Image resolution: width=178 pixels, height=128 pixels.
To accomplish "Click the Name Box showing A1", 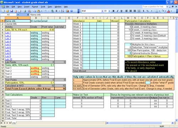I will tap(9, 15).
